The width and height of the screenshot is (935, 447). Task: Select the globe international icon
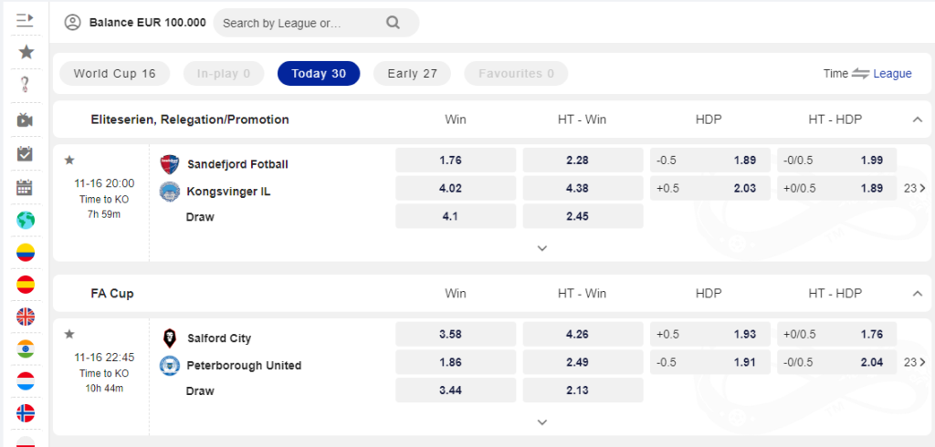coord(26,220)
